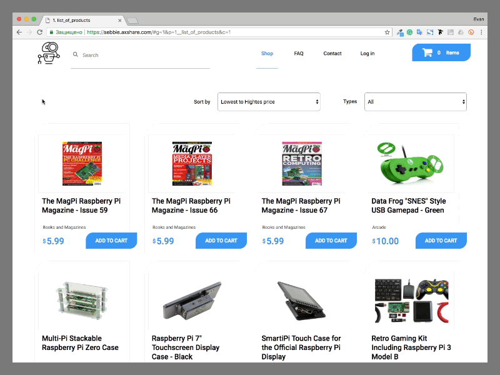The image size is (500, 375).
Task: Open MagPi Issue 59 cover thumbnail
Action: point(82,164)
